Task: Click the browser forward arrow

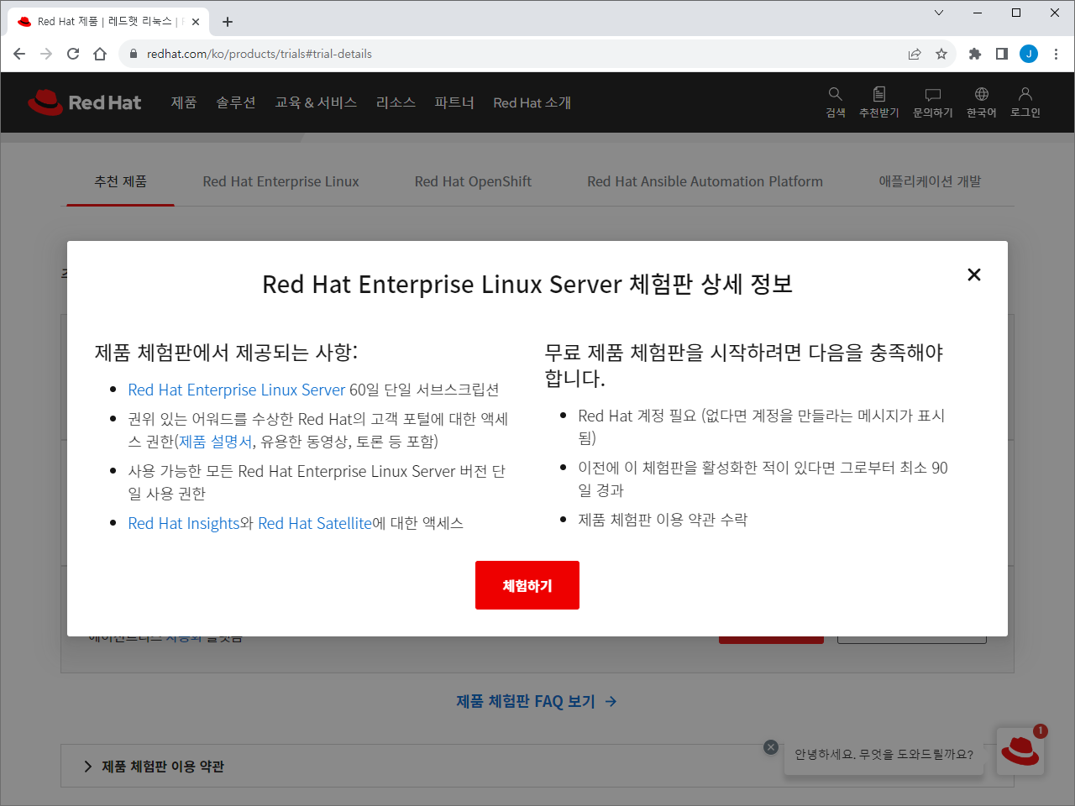Action: click(x=46, y=54)
